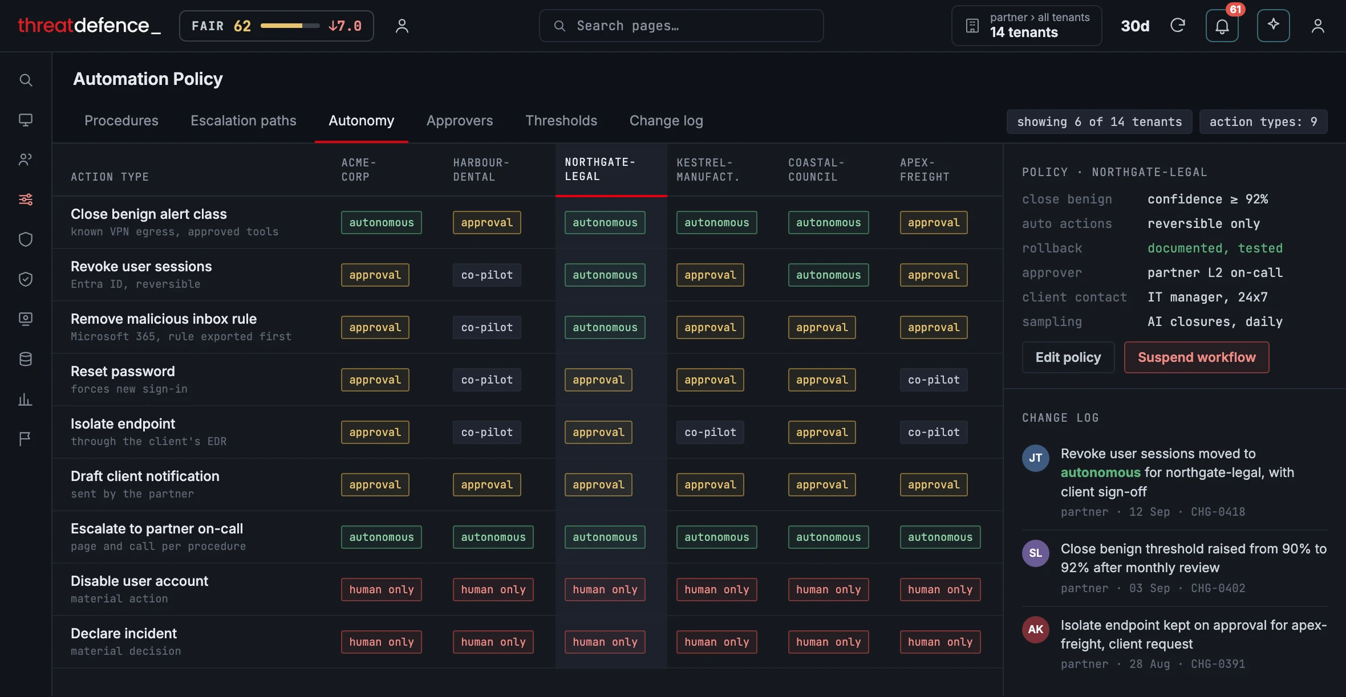
Task: Click the sparkle assistant icon button
Action: tap(1273, 26)
